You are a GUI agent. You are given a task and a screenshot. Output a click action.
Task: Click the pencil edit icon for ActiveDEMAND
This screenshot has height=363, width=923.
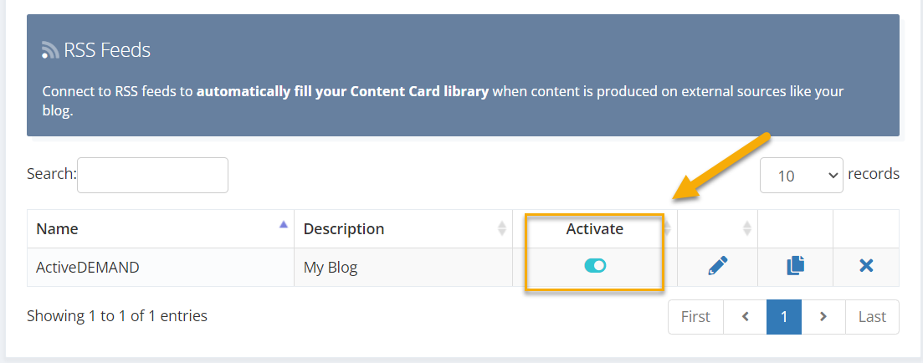(717, 266)
